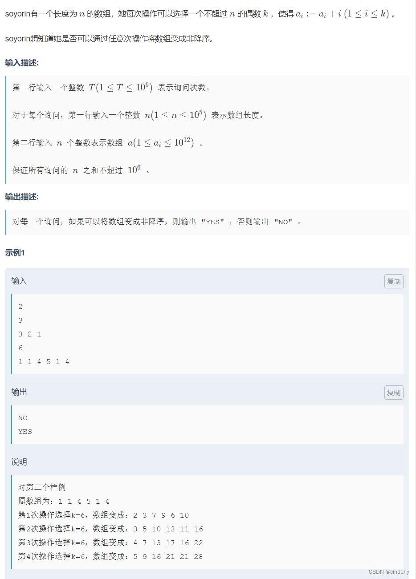
Task: Click the last line of the sample input block
Action: pyautogui.click(x=43, y=362)
